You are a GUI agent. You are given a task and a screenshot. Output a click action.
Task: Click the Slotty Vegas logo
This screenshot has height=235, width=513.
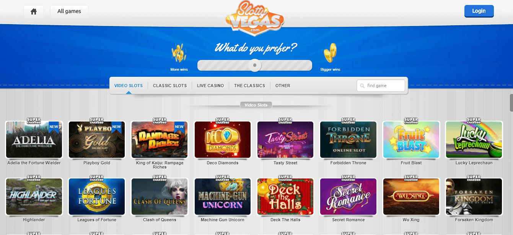click(255, 18)
